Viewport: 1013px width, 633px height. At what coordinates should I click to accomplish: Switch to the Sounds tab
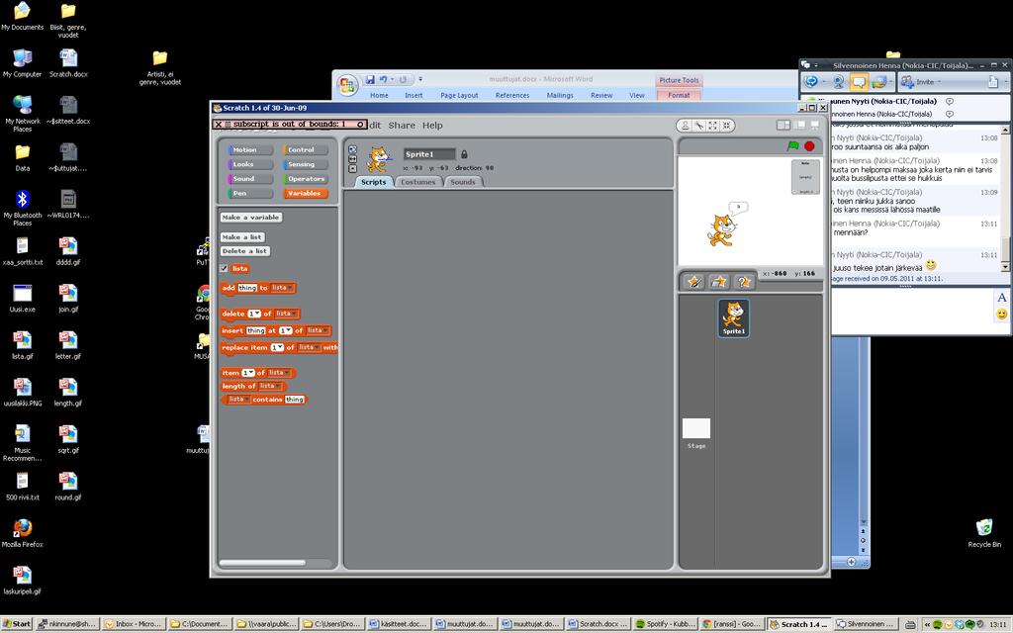coord(463,182)
